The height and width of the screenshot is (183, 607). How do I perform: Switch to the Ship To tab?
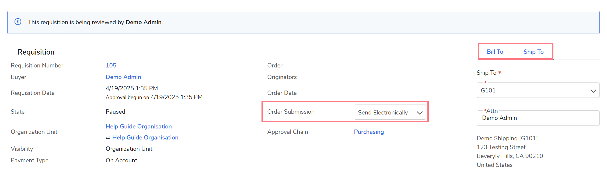click(x=533, y=52)
